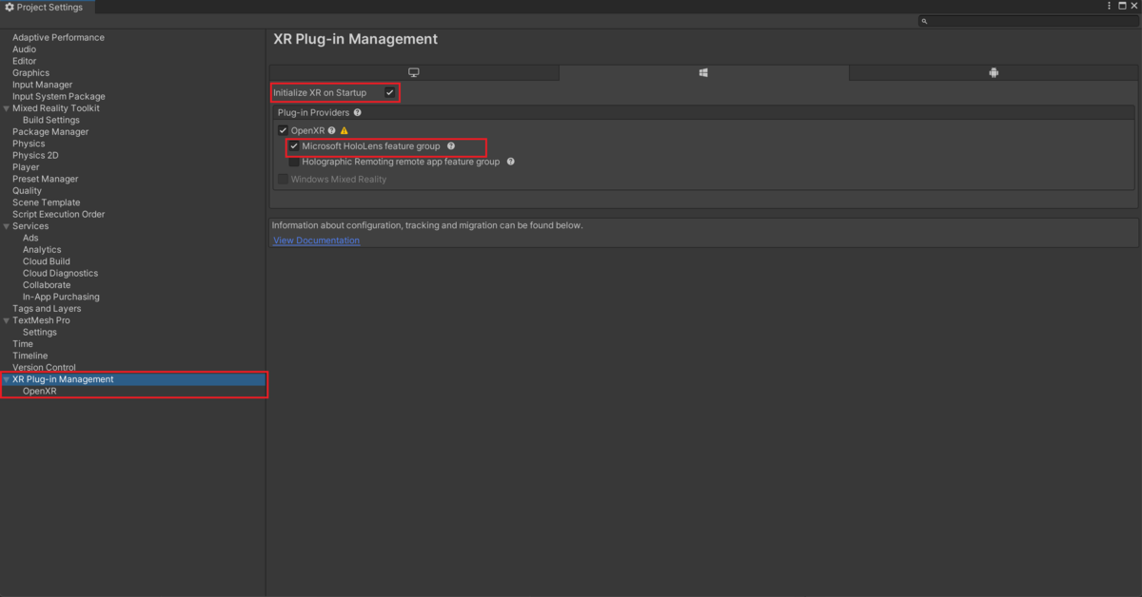Open Input Manager settings
The image size is (1142, 597).
(42, 85)
